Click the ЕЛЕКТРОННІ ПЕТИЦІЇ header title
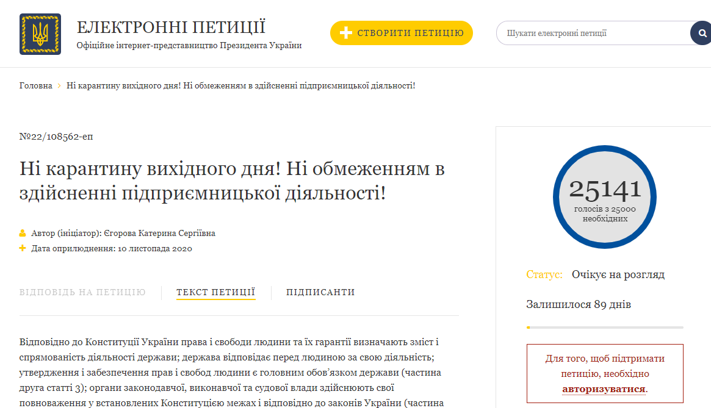Image resolution: width=711 pixels, height=408 pixels. point(170,26)
